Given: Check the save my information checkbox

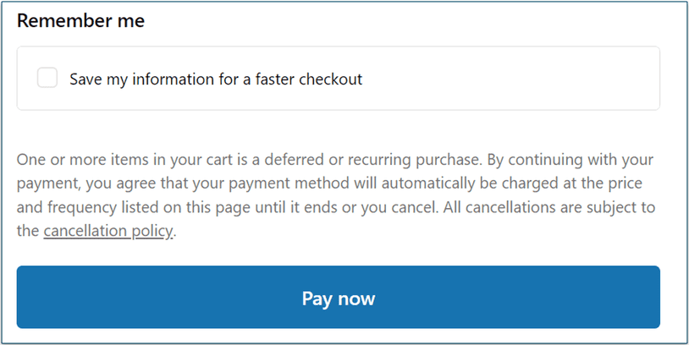Looking at the screenshot, I should coord(47,79).
